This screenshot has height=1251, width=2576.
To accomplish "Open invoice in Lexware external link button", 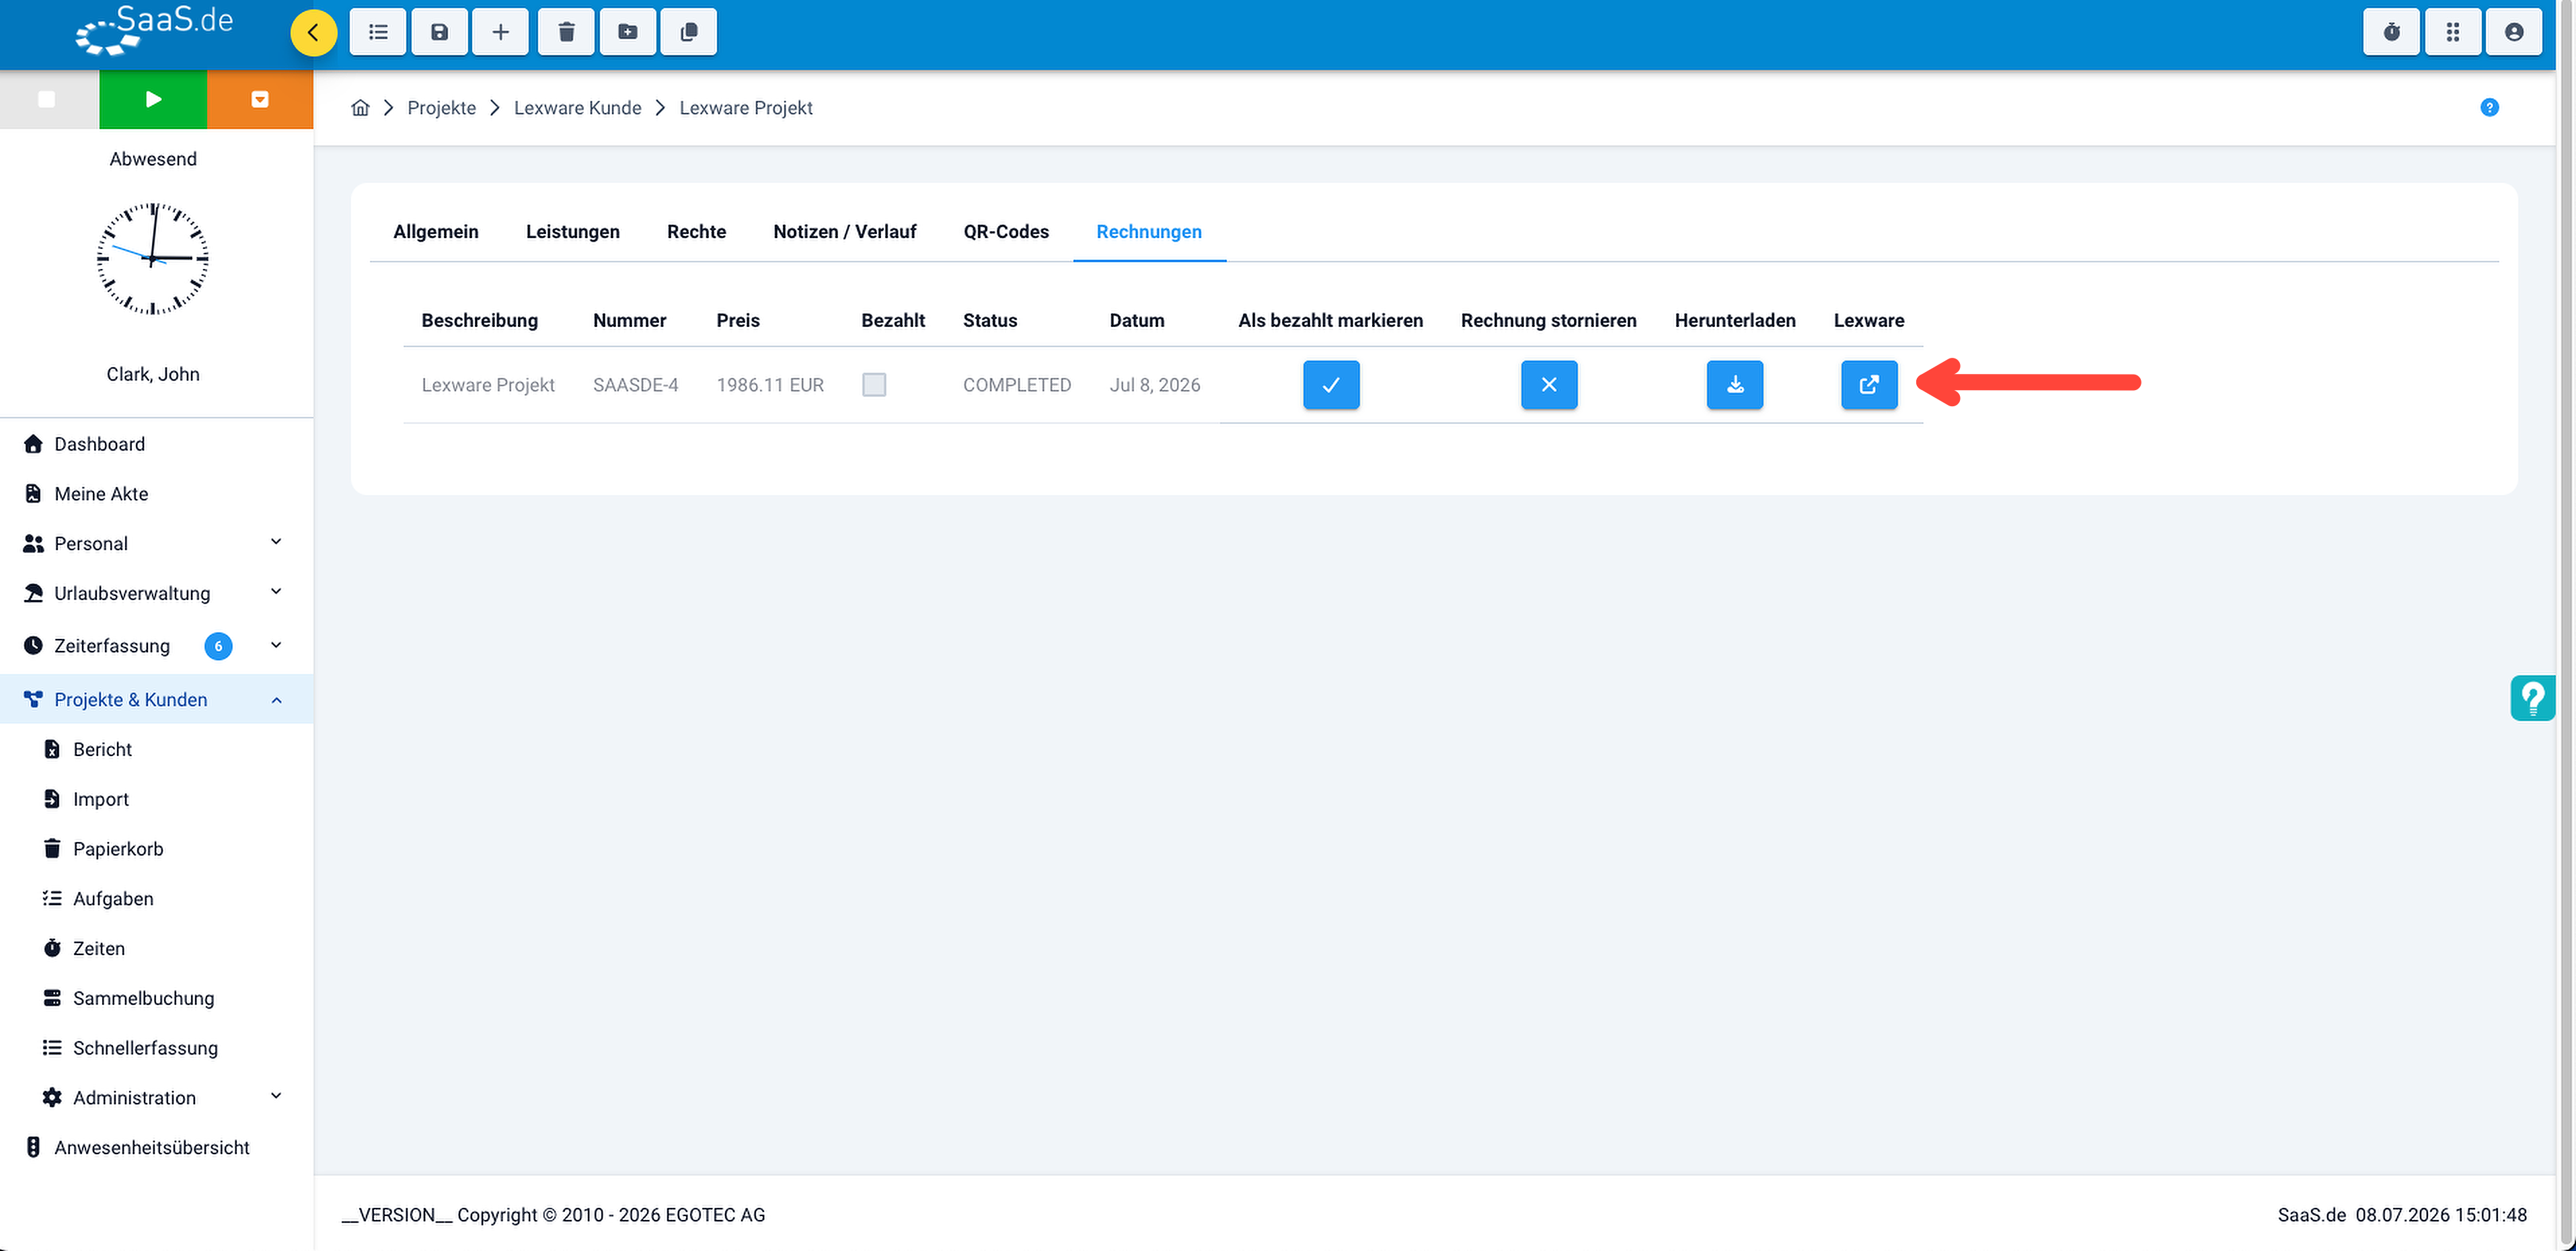I will coord(1869,384).
